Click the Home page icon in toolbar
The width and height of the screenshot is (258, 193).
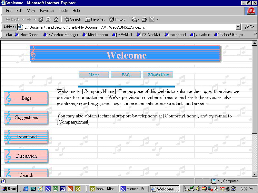56,19
